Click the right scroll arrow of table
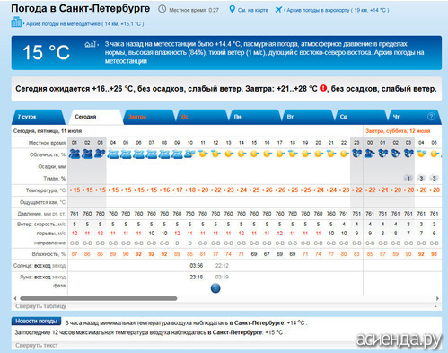The width and height of the screenshot is (448, 353). pyautogui.click(x=437, y=298)
